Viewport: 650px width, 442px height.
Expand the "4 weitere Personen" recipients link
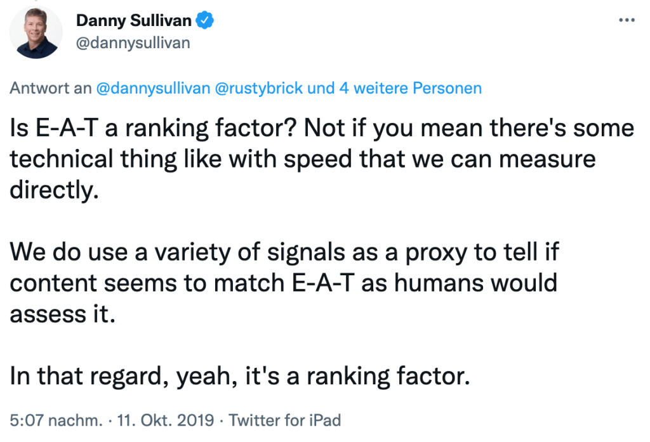[x=410, y=88]
